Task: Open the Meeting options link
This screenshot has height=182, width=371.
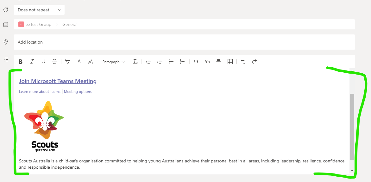Action: coord(78,92)
